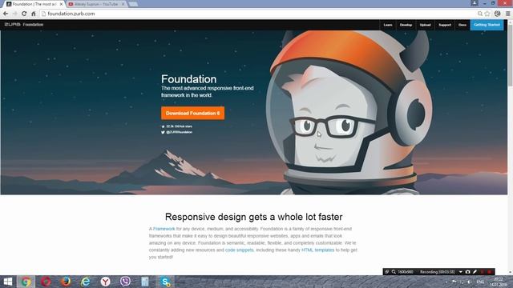Show hidden tray icons arrow
The image size is (513, 288).
[446, 282]
